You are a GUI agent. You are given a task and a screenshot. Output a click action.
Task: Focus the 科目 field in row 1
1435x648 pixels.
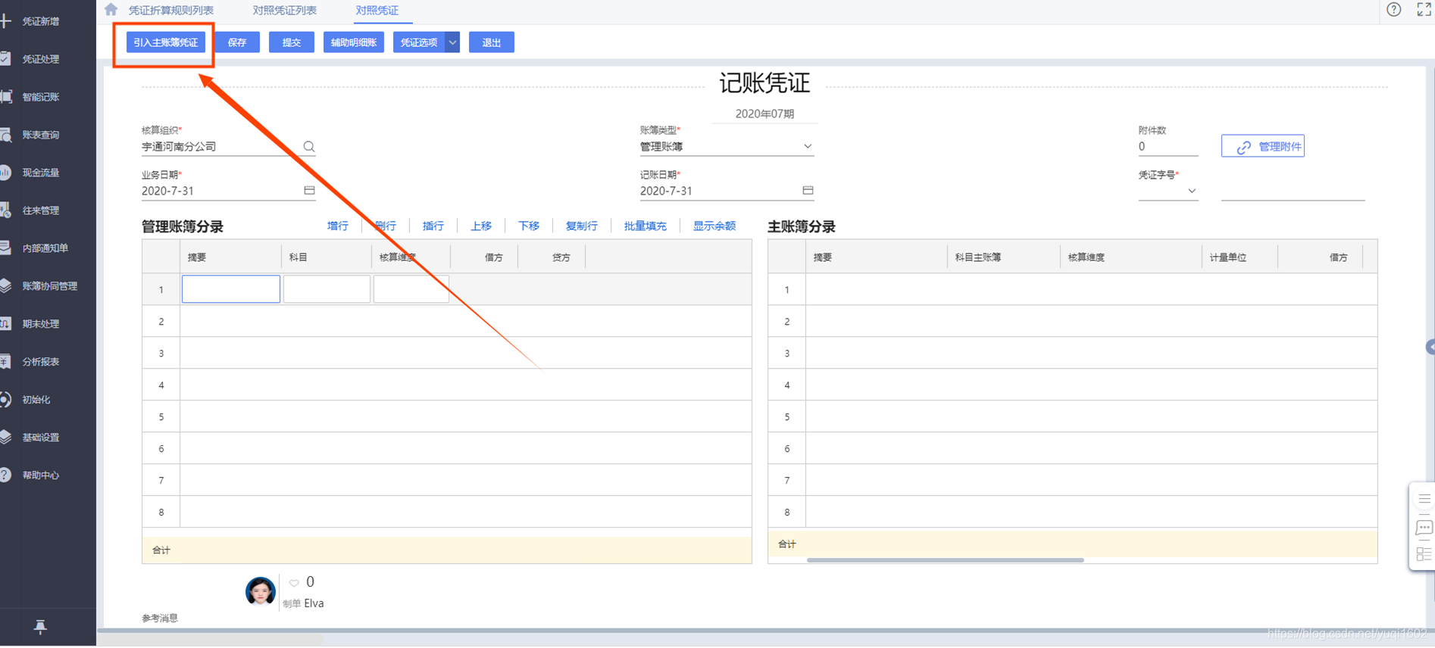coord(327,289)
